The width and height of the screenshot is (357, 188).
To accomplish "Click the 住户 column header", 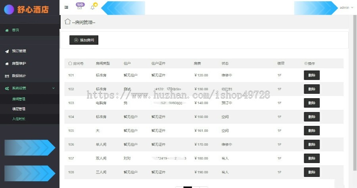I will [127, 63].
